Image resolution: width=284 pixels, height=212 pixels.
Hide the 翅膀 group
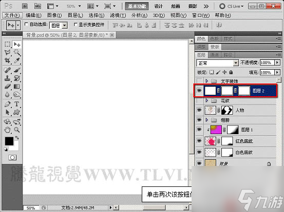tap(199, 120)
